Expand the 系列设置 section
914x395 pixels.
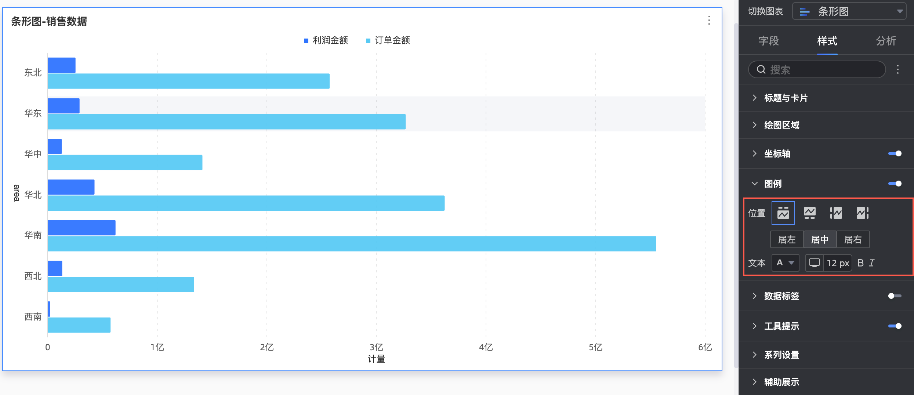pos(781,355)
